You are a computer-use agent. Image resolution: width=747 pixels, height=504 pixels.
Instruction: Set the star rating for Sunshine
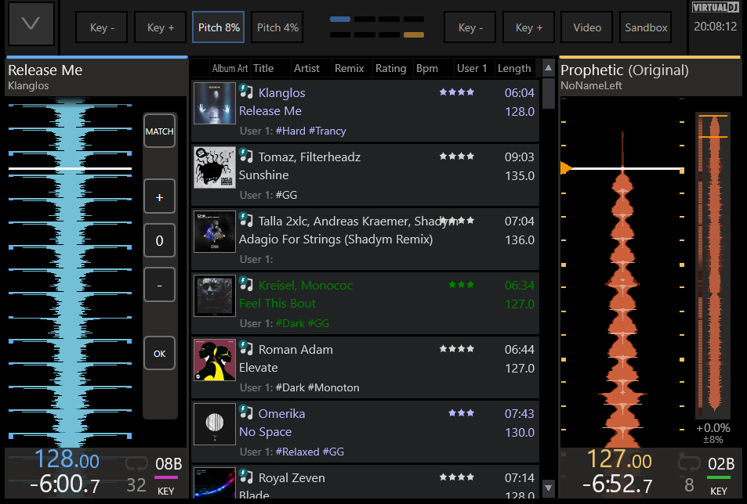457,157
